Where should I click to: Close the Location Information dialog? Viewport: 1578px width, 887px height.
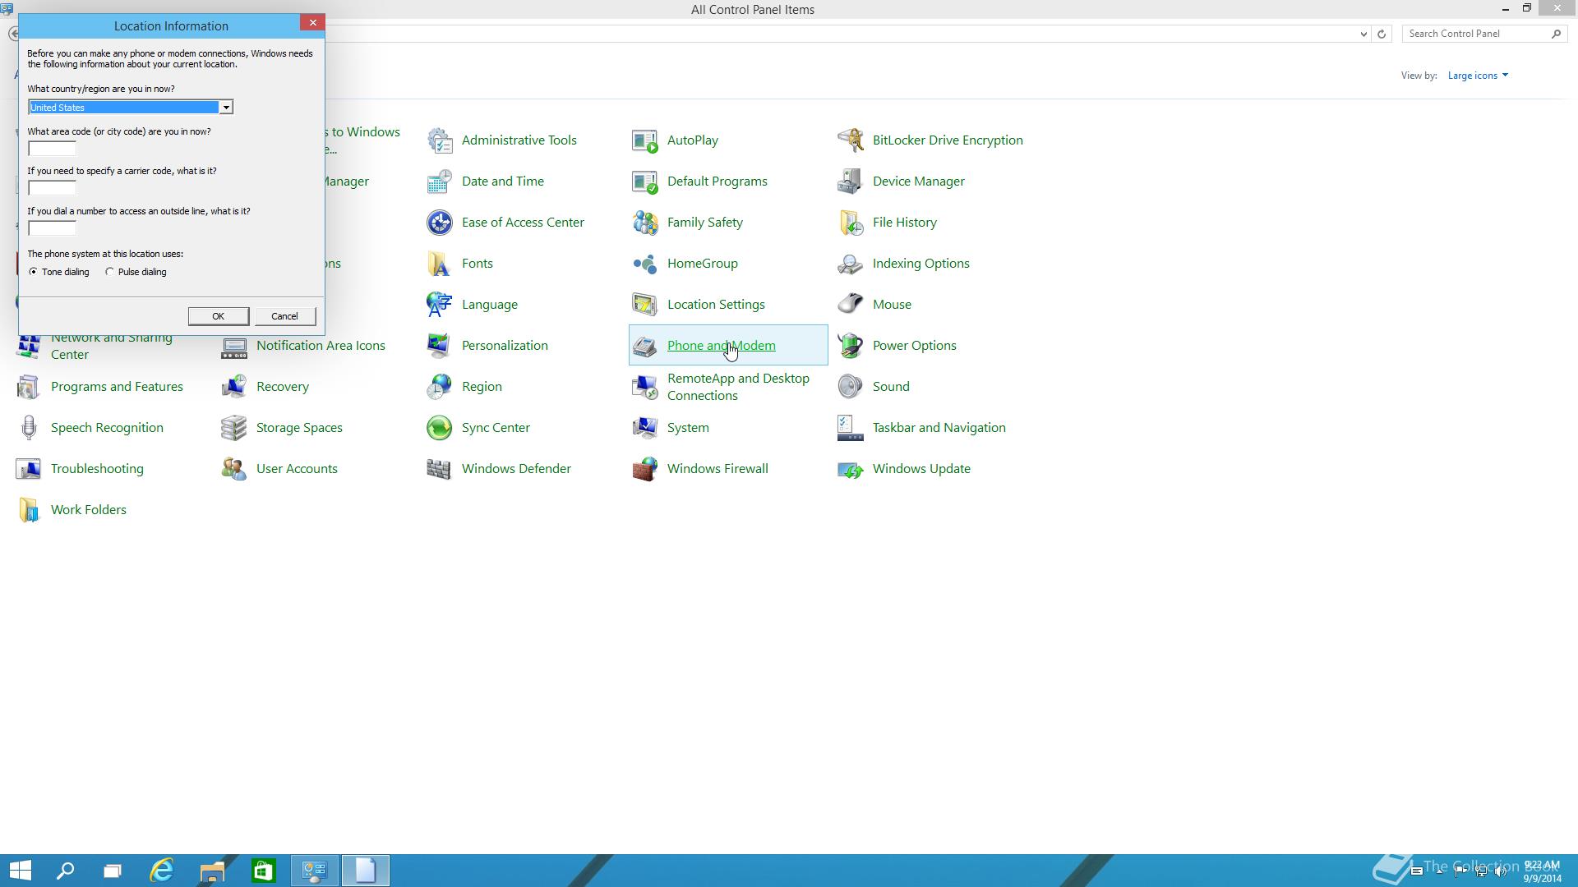(x=312, y=23)
